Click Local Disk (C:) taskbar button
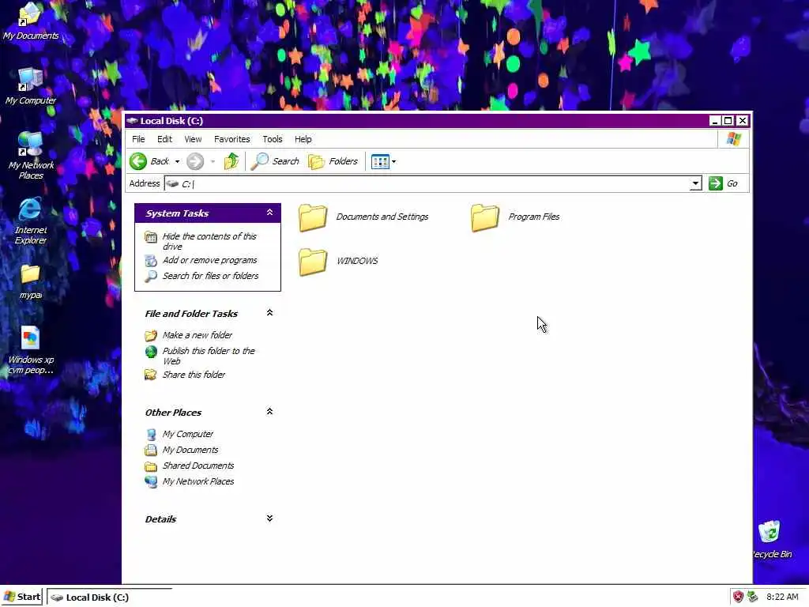Screen dimensions: 809x607 [x=109, y=598]
